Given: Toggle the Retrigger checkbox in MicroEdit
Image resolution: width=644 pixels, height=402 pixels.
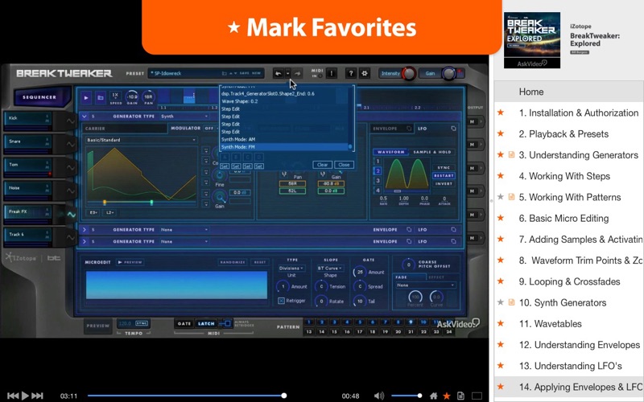Looking at the screenshot, I should pos(281,301).
